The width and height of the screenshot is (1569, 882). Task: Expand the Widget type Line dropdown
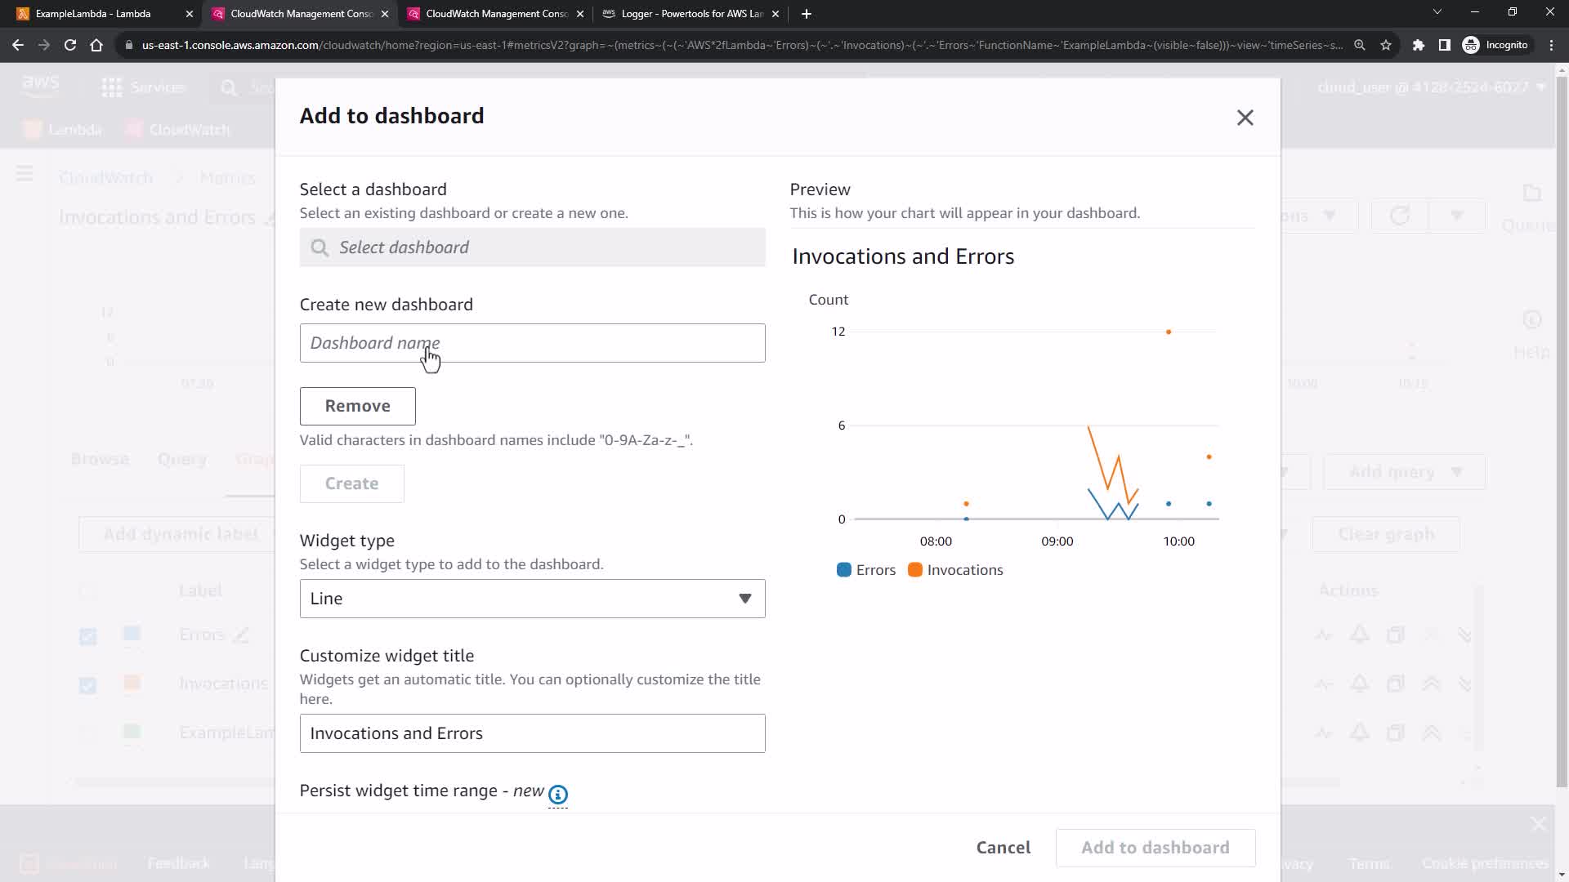click(532, 599)
